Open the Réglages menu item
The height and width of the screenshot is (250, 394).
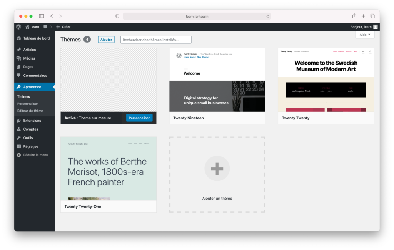[34, 146]
